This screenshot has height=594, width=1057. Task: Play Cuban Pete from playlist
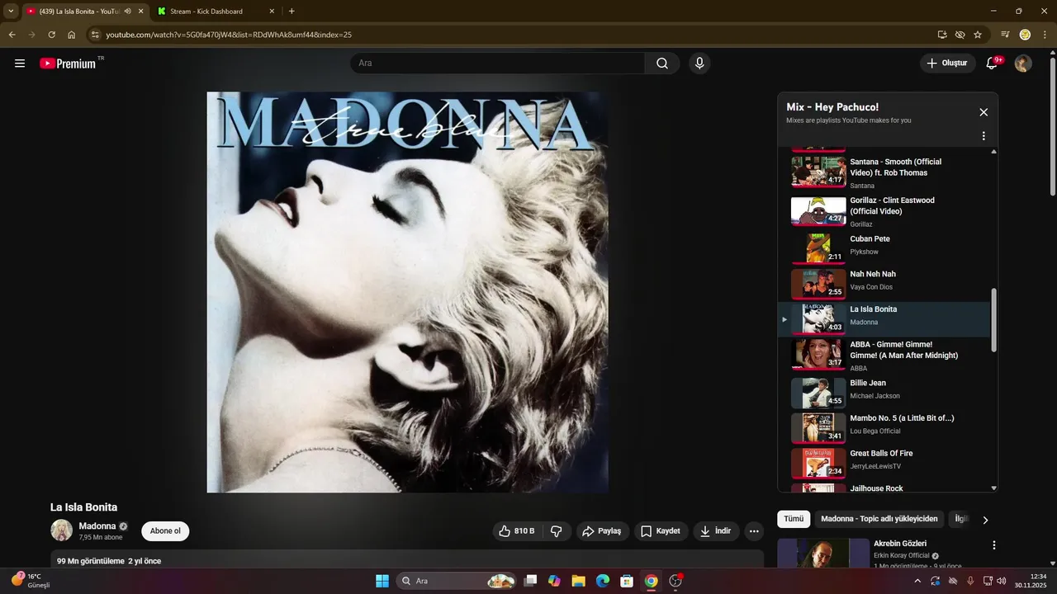pos(884,247)
